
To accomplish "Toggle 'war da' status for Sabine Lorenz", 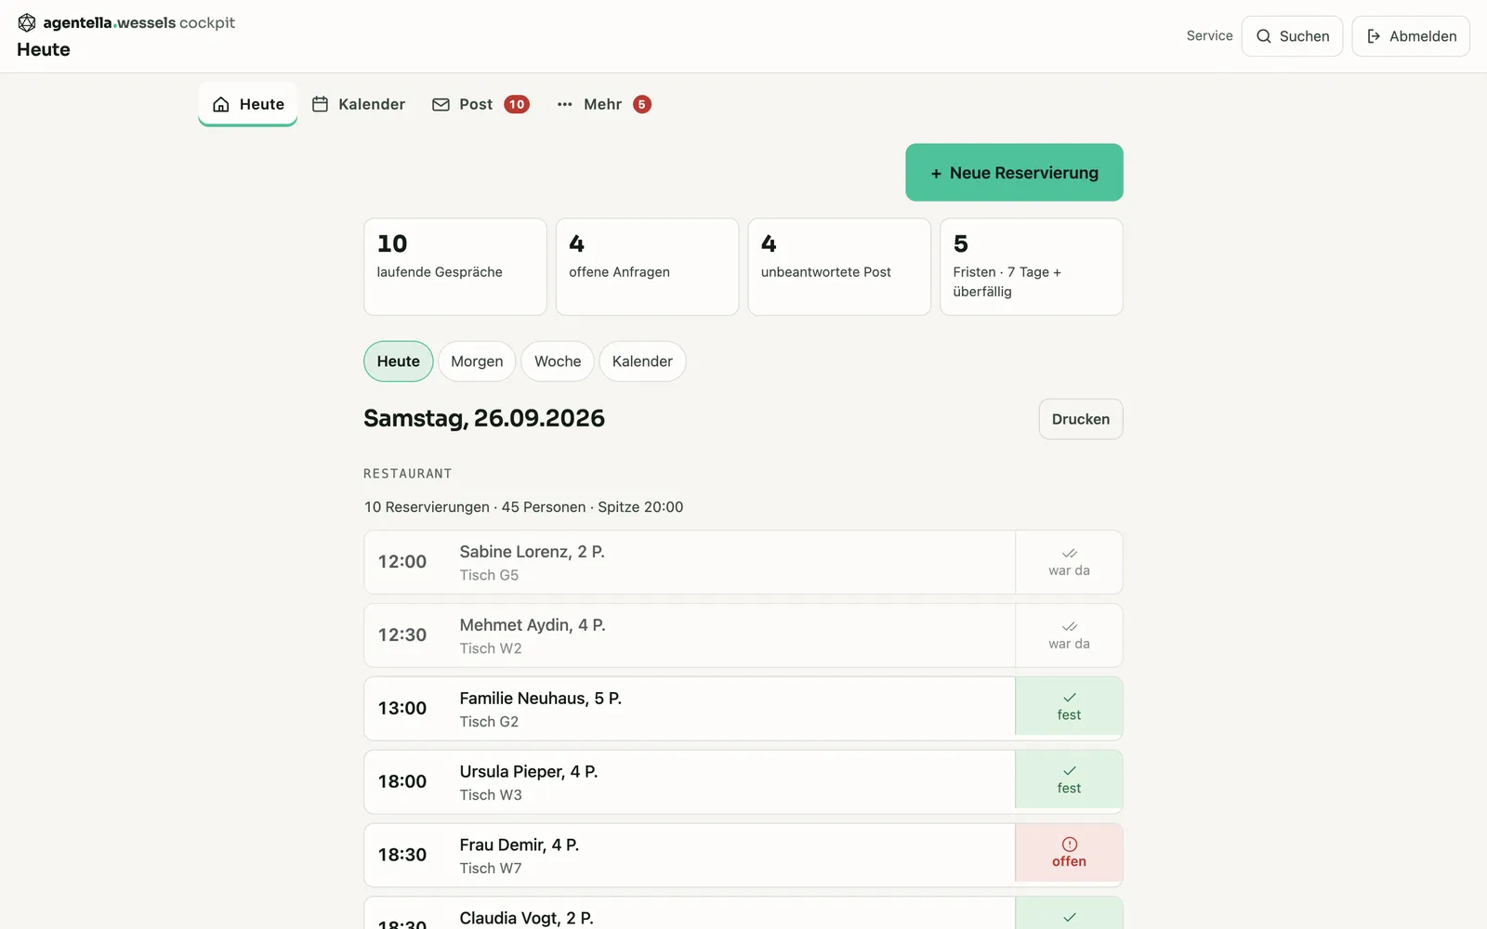I will [x=1069, y=562].
